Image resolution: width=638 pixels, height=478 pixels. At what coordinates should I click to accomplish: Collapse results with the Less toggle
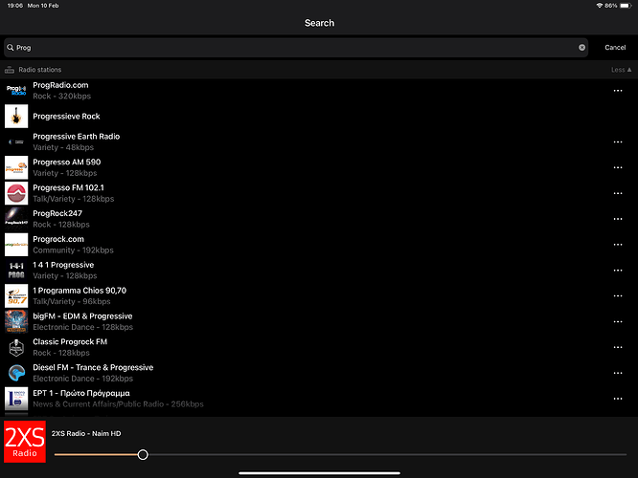(621, 70)
